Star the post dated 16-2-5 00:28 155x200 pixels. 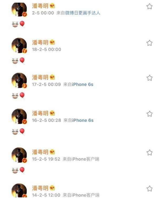149,114
